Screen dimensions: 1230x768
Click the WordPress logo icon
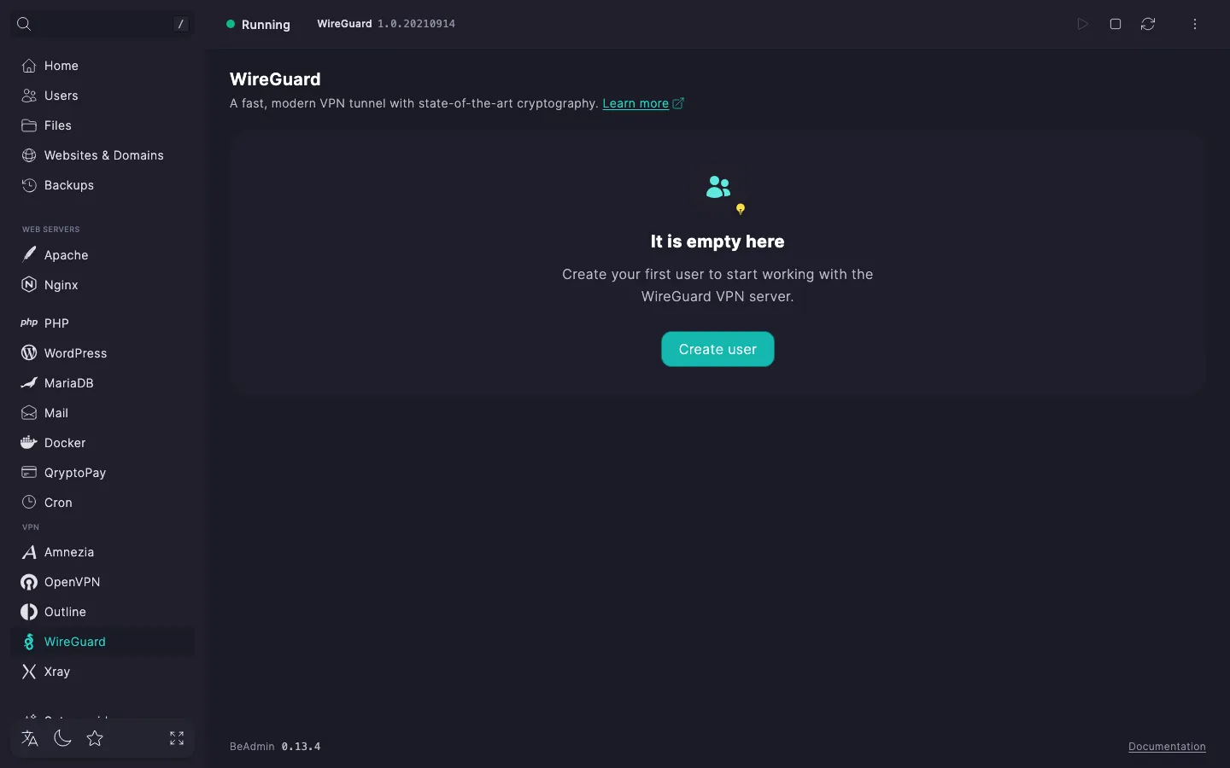[29, 352]
